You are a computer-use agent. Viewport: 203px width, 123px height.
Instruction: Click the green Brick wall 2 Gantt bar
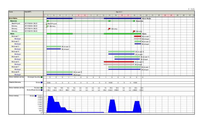[x=138, y=41]
